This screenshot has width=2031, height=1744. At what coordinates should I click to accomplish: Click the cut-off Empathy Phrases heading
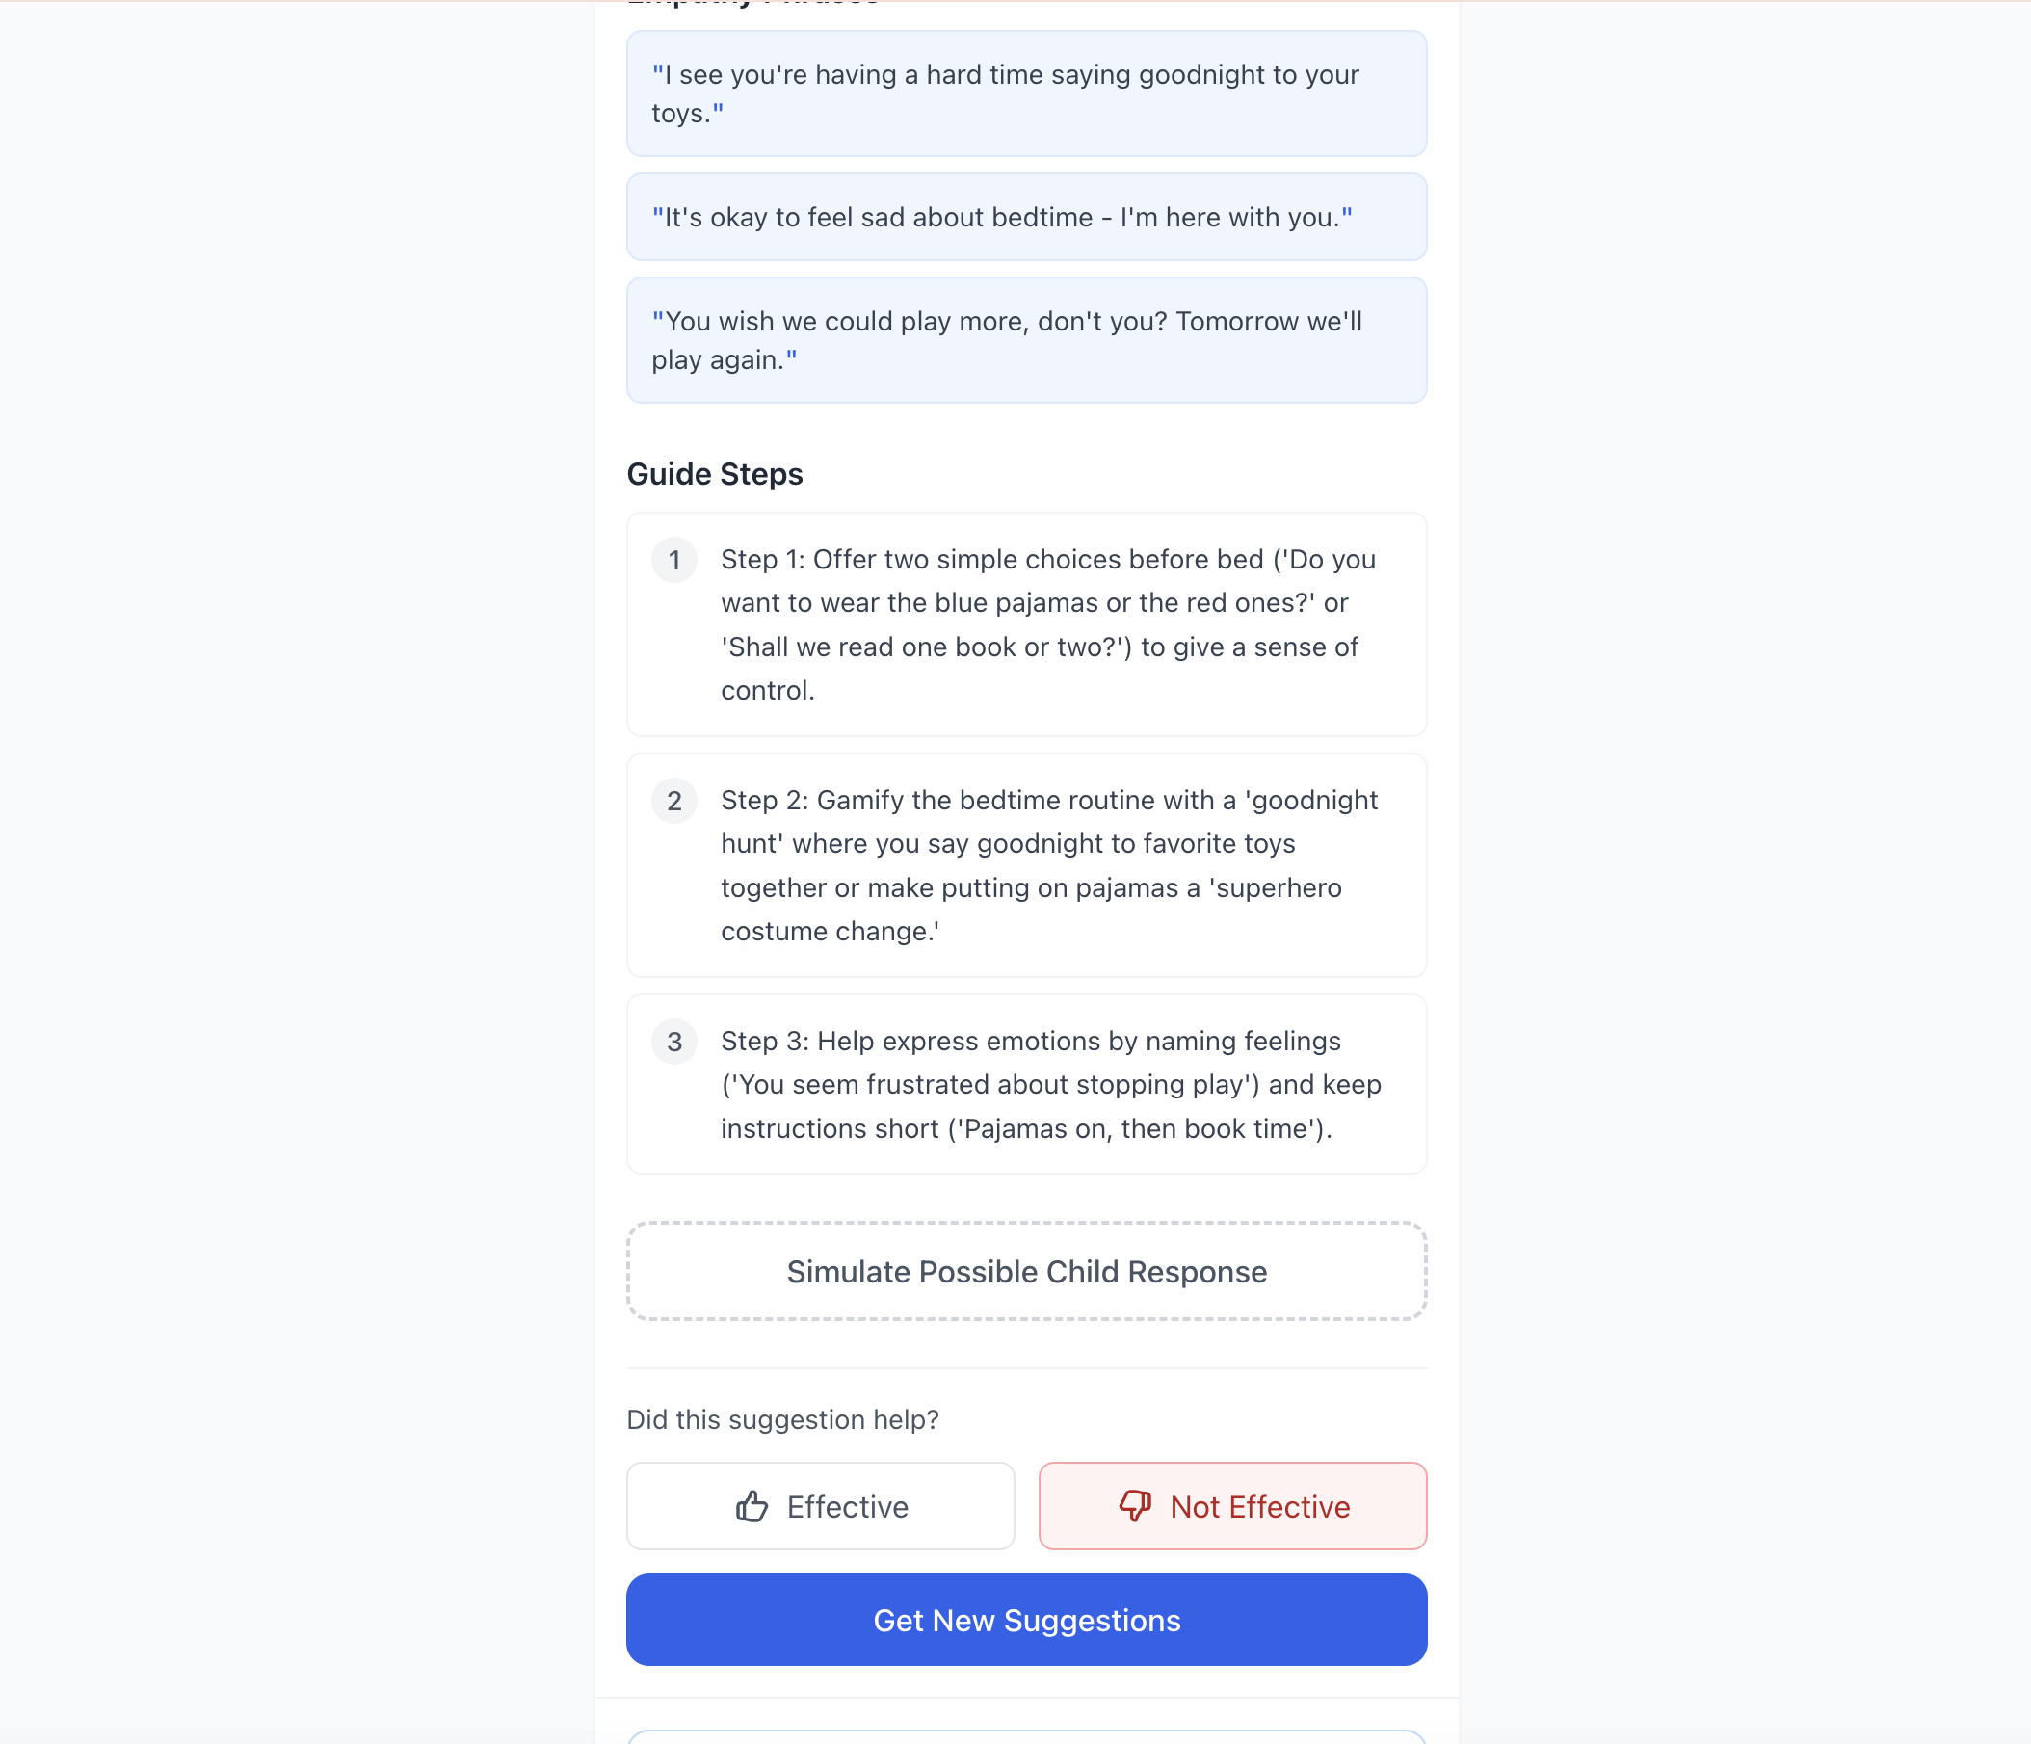click(752, 4)
